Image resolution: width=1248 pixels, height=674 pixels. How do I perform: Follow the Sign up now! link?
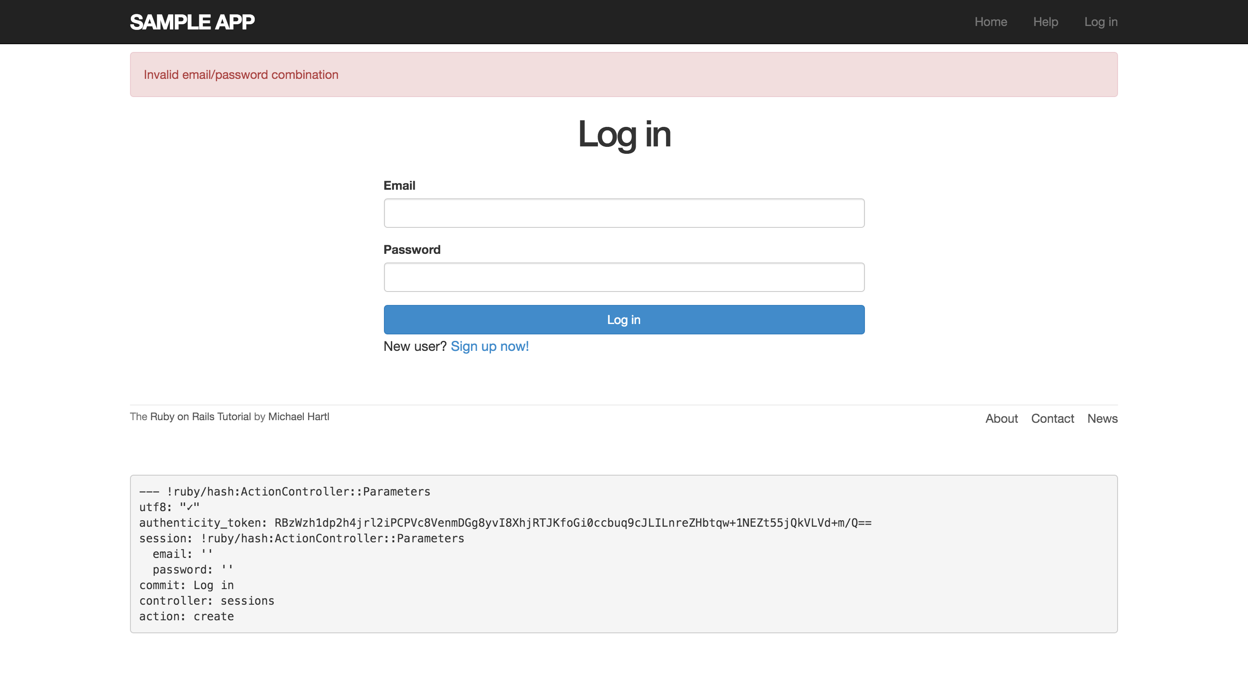coord(489,346)
